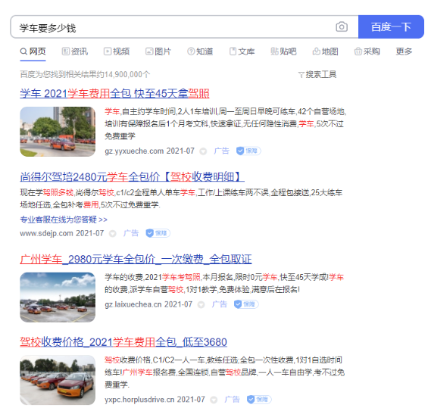The width and height of the screenshot is (428, 411).
Task: Select the 网页 tab
Action: [33, 51]
